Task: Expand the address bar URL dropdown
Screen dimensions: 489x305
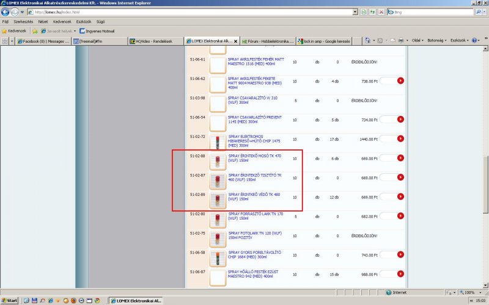Action: click(355, 12)
